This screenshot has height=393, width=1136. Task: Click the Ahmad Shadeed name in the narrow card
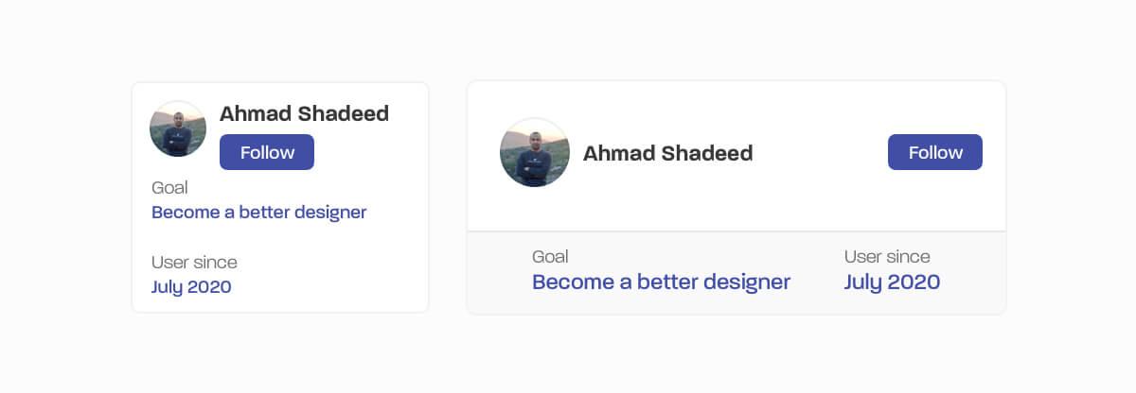pos(304,114)
